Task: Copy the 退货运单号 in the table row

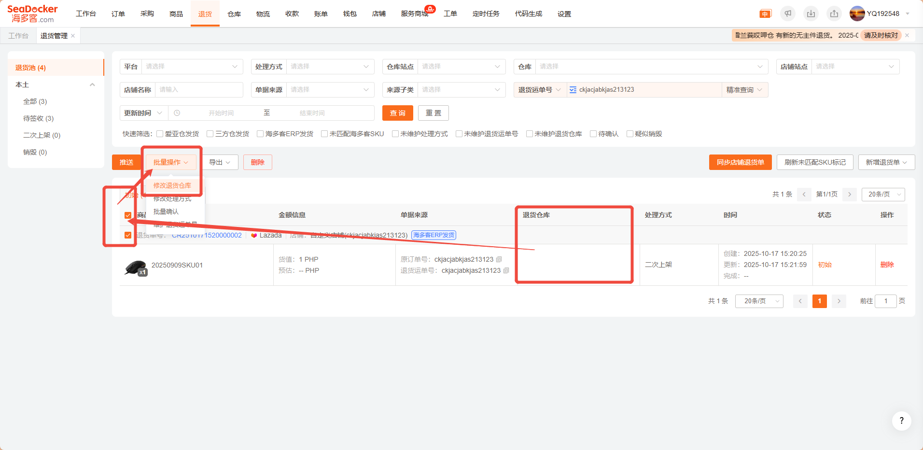Action: click(506, 270)
